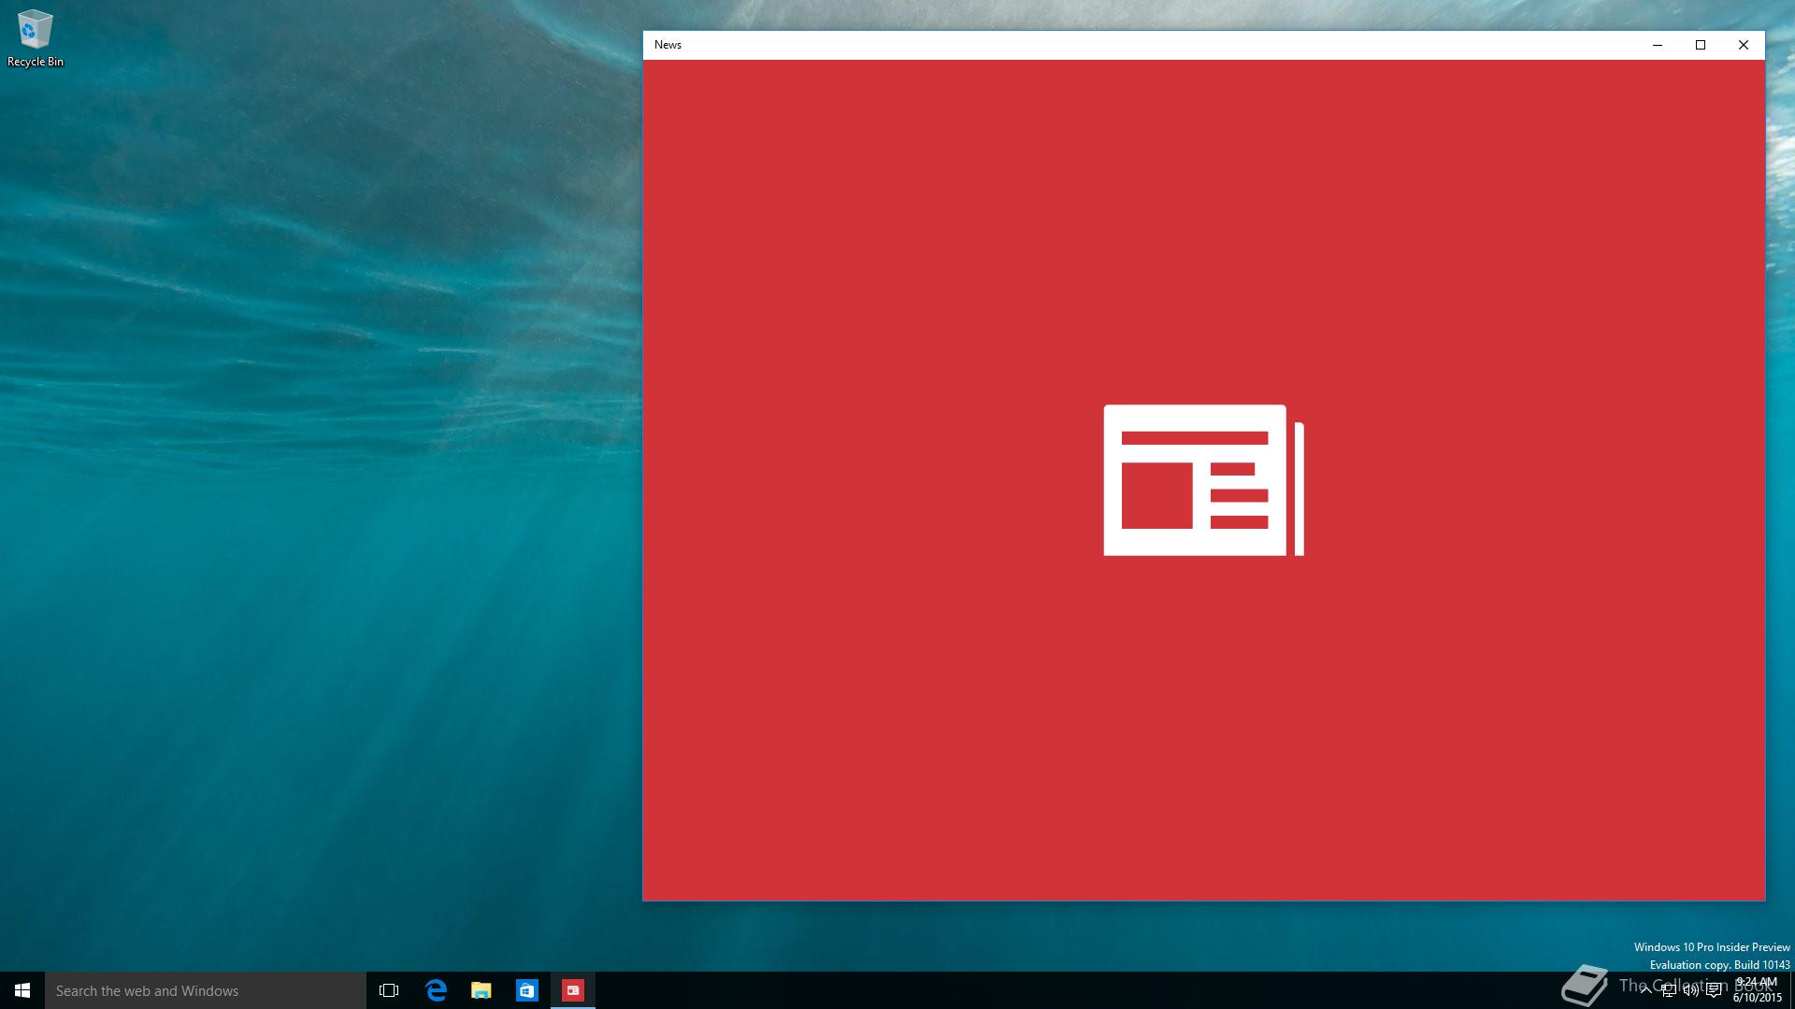This screenshot has height=1009, width=1795.
Task: Launch Microsoft Edge from the taskbar
Action: coord(436,990)
